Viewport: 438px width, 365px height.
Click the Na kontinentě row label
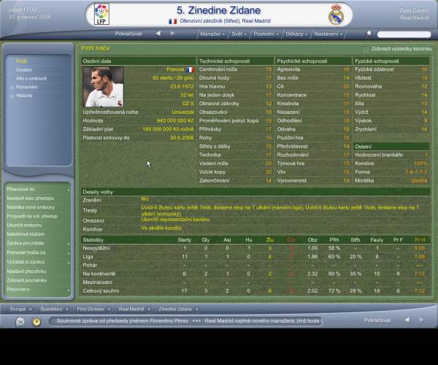(x=99, y=274)
